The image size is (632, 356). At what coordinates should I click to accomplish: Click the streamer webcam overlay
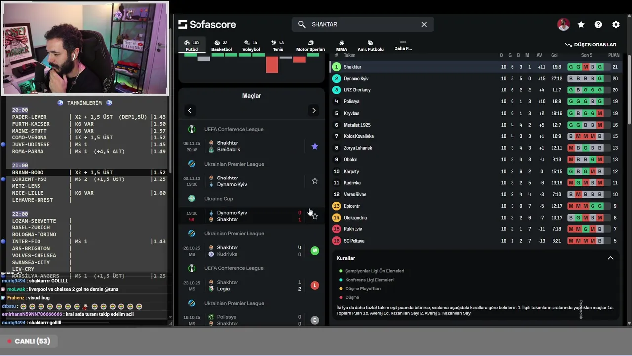click(85, 48)
